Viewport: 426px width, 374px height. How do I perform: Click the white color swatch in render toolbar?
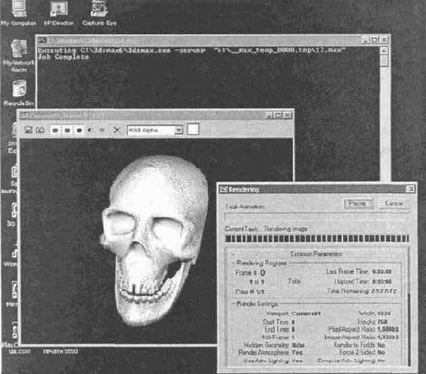pos(193,129)
